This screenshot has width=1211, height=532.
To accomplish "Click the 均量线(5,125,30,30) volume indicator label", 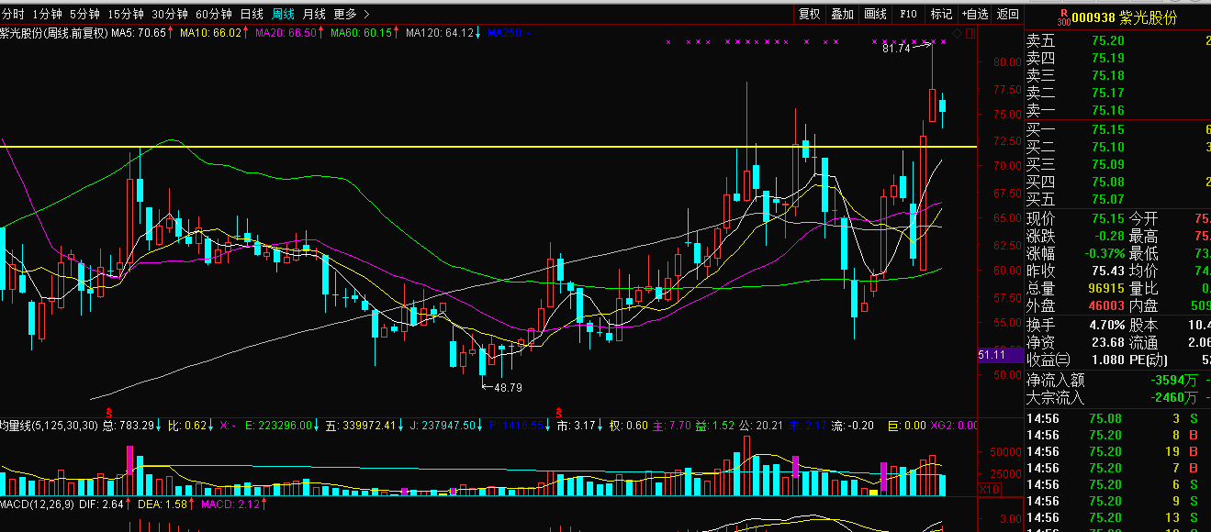I will pyautogui.click(x=49, y=426).
